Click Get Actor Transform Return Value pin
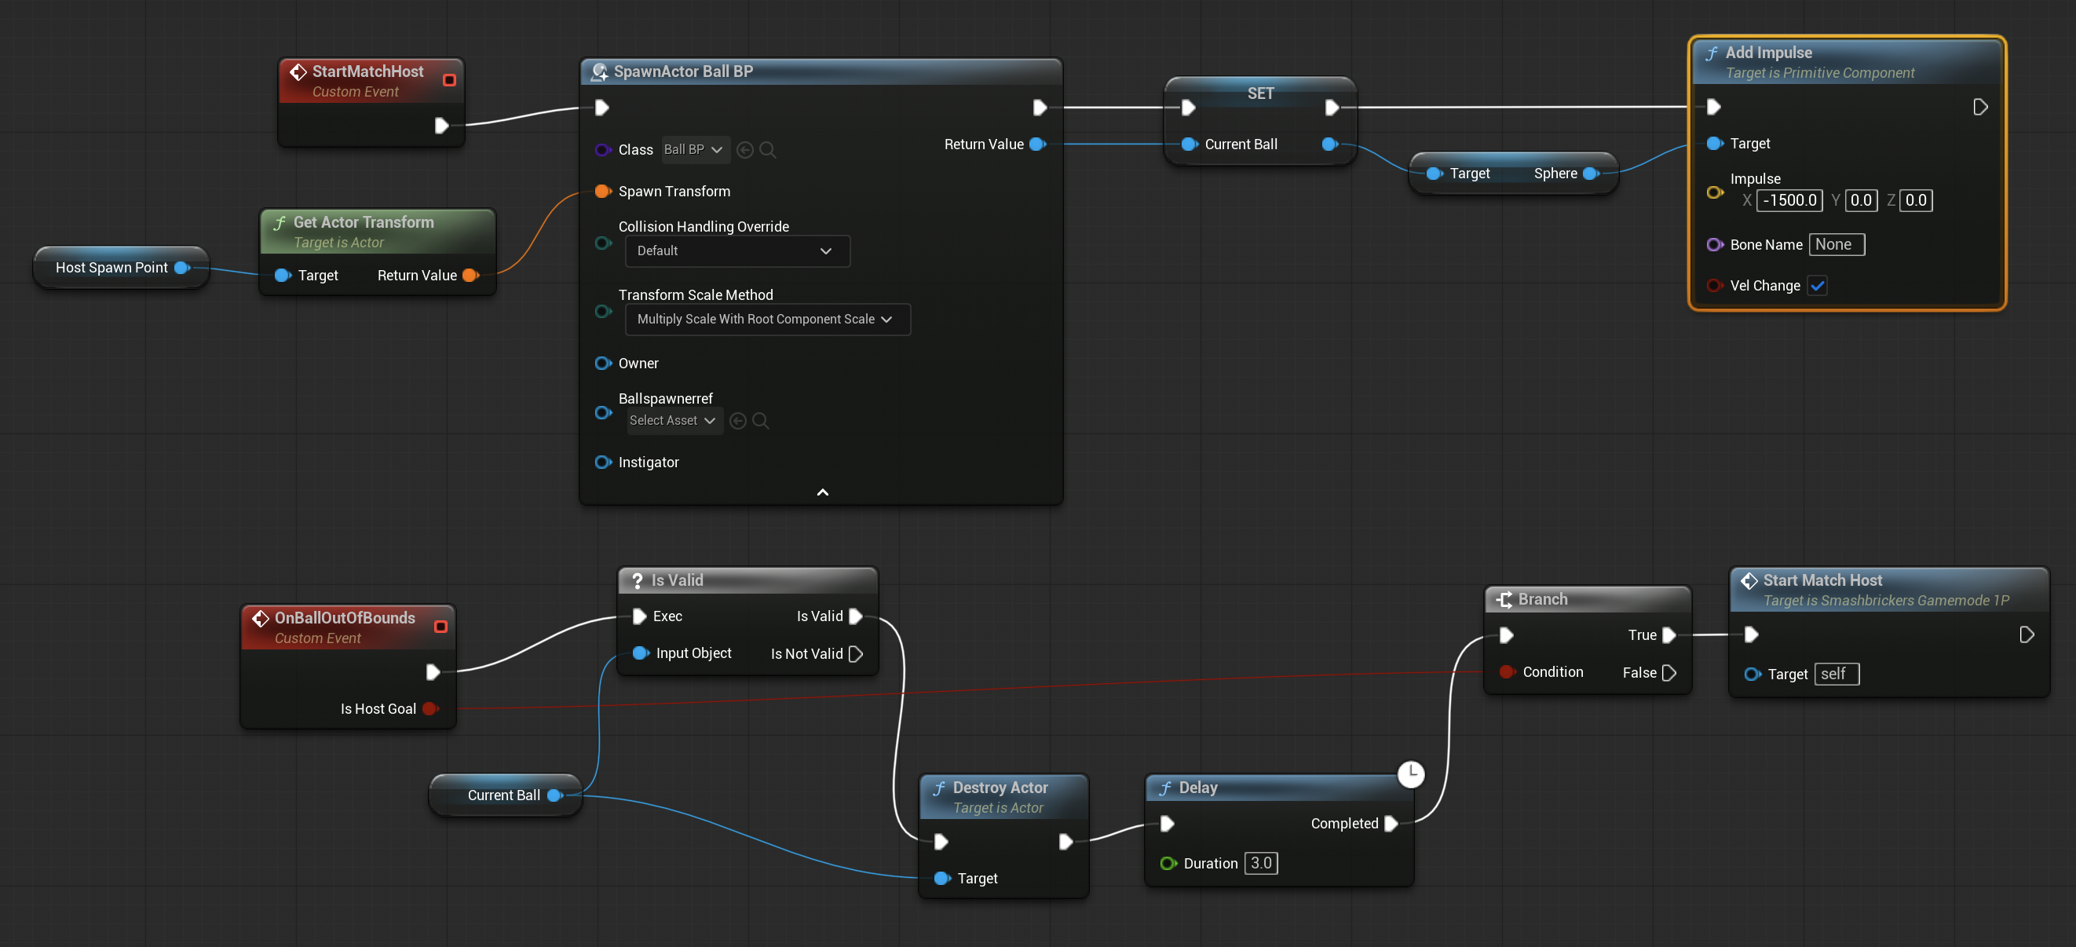2076x947 pixels. coord(470,276)
